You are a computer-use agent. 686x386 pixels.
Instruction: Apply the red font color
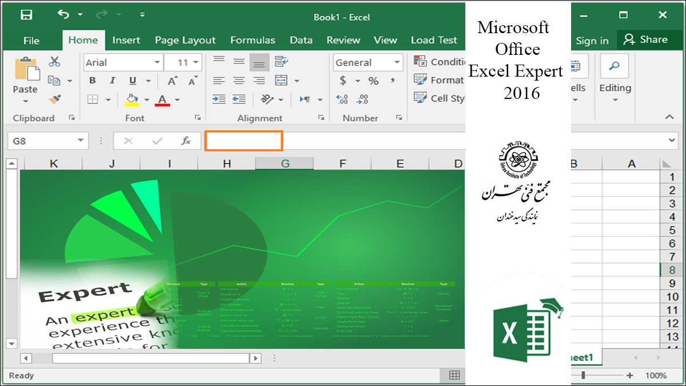[x=162, y=100]
